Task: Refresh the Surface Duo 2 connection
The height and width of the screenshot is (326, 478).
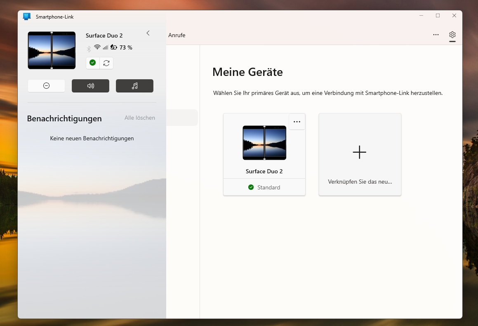Action: click(106, 63)
